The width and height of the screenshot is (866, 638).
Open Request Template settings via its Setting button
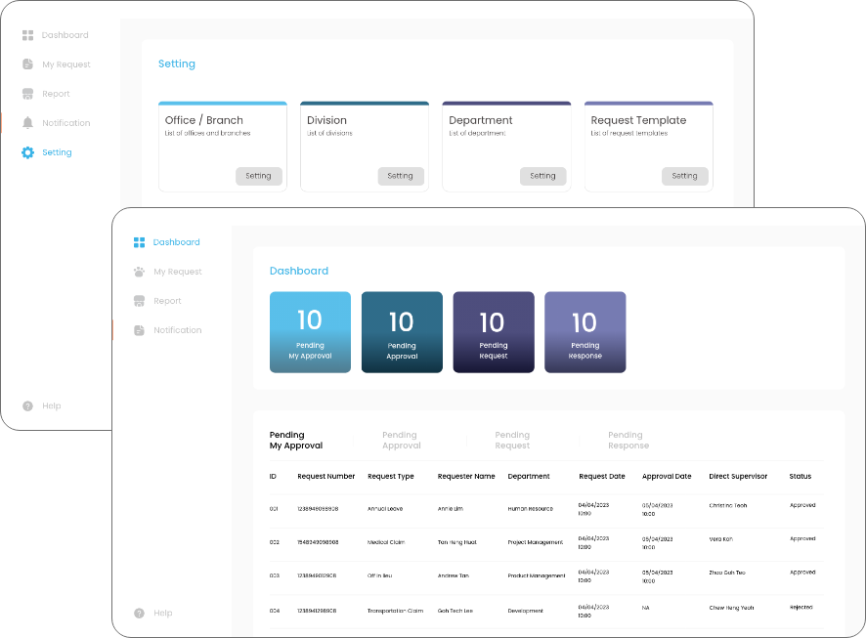pos(685,176)
